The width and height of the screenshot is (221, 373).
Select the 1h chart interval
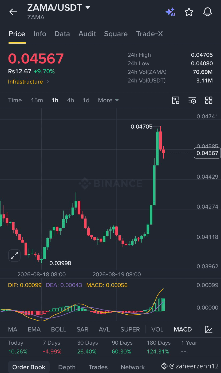coord(55,100)
